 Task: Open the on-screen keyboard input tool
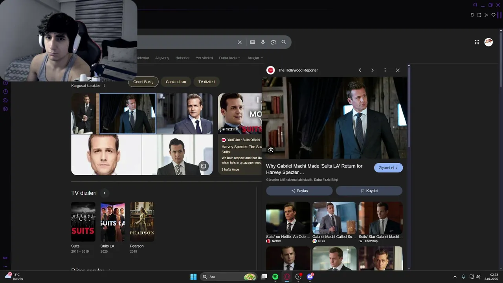pyautogui.click(x=253, y=42)
